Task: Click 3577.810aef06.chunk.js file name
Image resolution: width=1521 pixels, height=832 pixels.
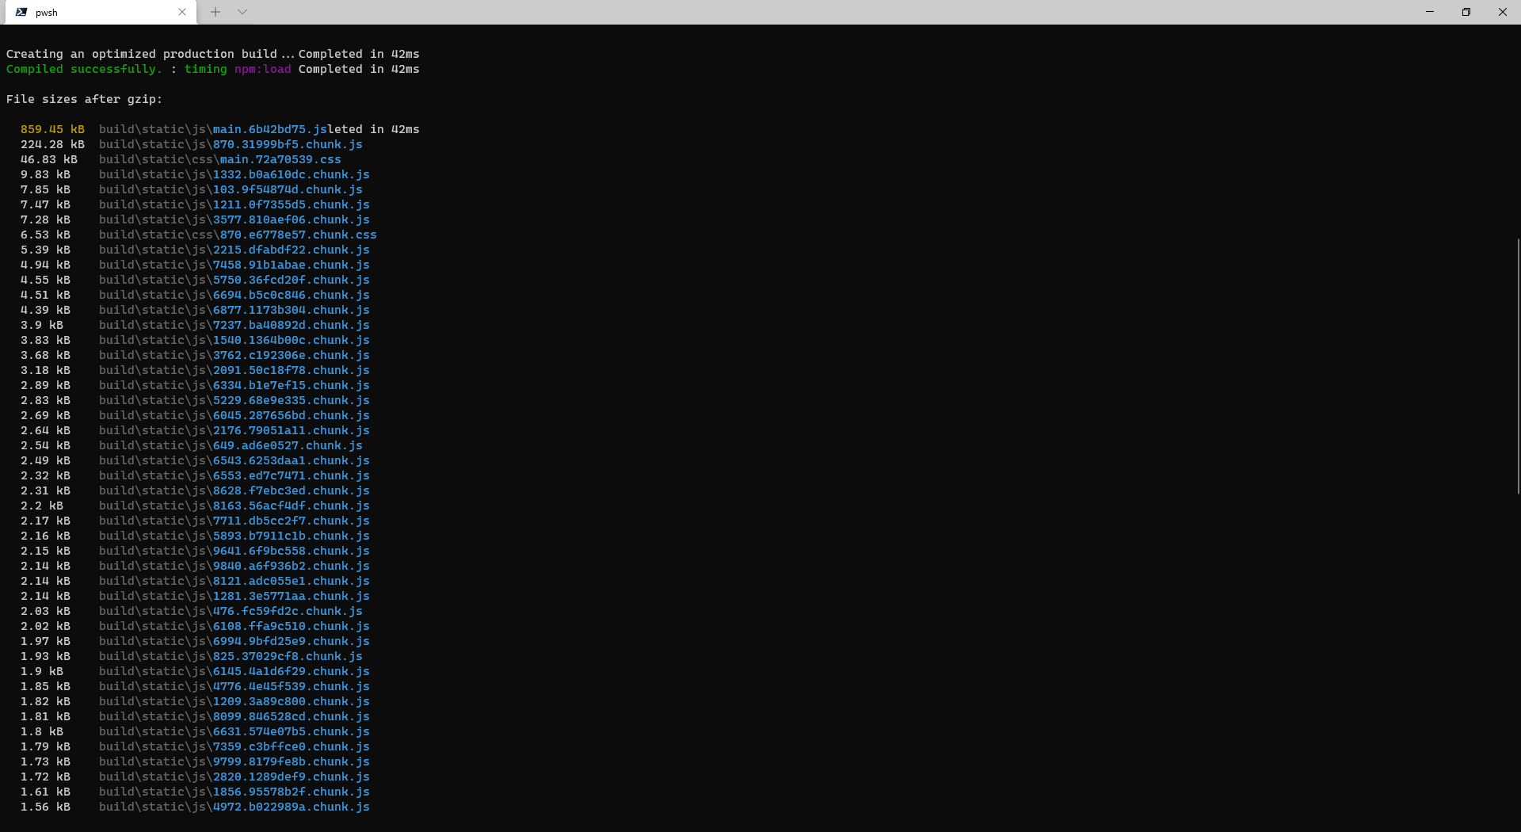Action: tap(292, 219)
